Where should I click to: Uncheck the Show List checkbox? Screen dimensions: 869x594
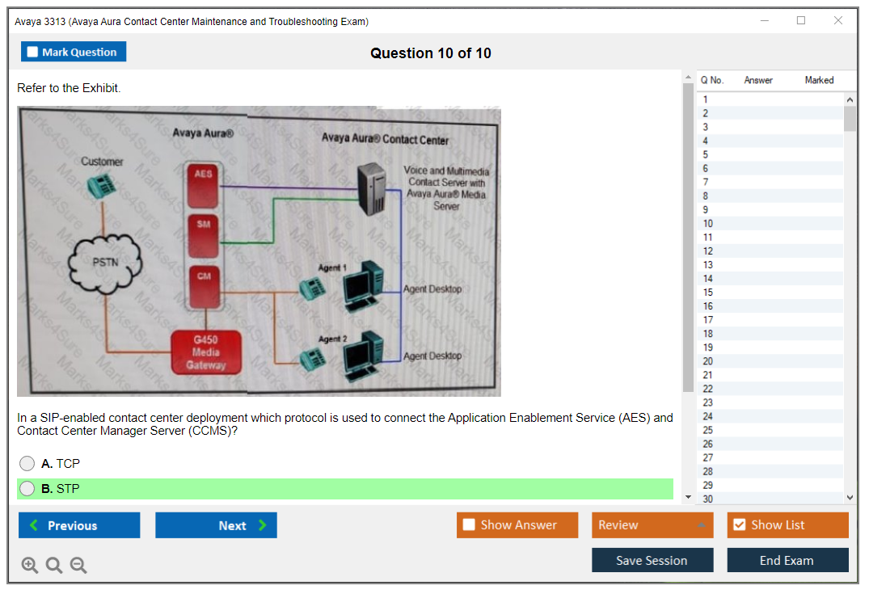click(x=739, y=525)
